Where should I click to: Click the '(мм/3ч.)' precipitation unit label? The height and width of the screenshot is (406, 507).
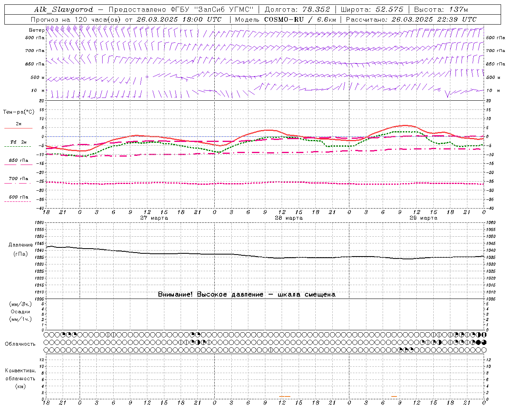coord(21,304)
